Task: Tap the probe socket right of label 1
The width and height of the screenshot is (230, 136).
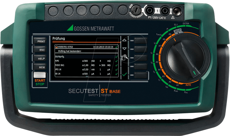Action: (165, 10)
